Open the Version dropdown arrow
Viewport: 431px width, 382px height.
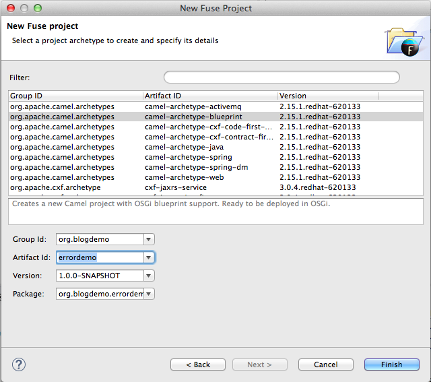click(x=149, y=276)
